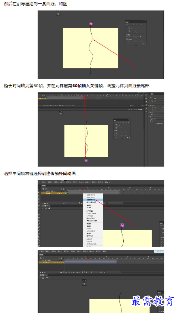This screenshot has height=313, width=177.
Task: Select the Paint Bucket tool in context-menu screenshot
Action: 39,237
